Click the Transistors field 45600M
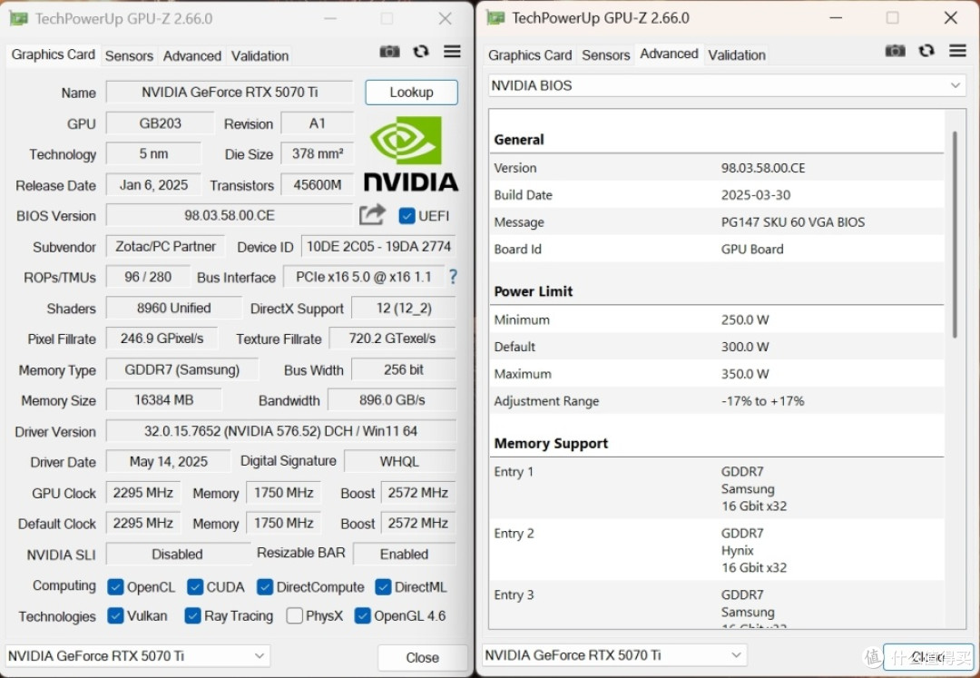980x678 pixels. pos(318,185)
